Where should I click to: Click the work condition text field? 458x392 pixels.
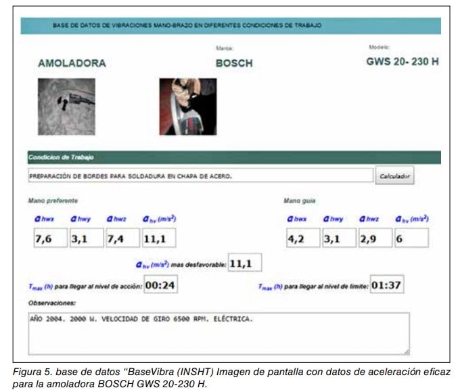pos(200,176)
